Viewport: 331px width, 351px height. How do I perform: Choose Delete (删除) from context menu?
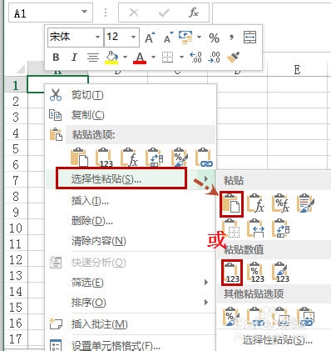click(x=131, y=221)
